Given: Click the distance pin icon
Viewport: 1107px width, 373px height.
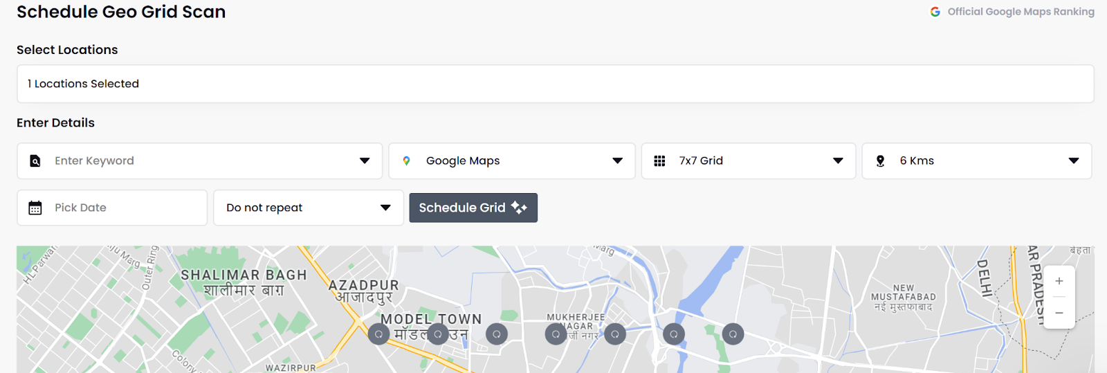Looking at the screenshot, I should (x=880, y=161).
